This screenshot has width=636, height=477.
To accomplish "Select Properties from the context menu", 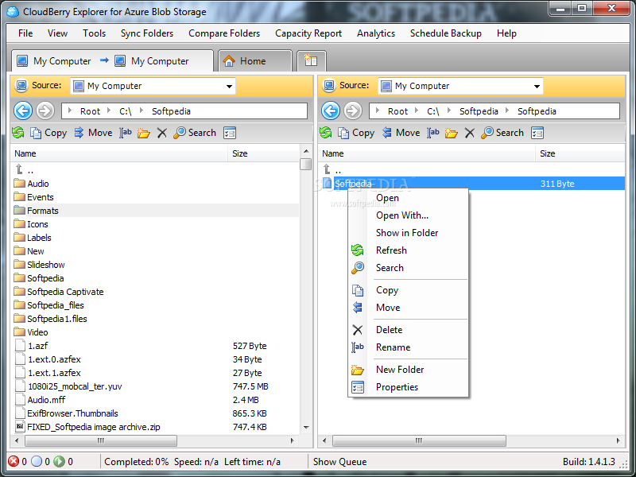I will [408, 387].
